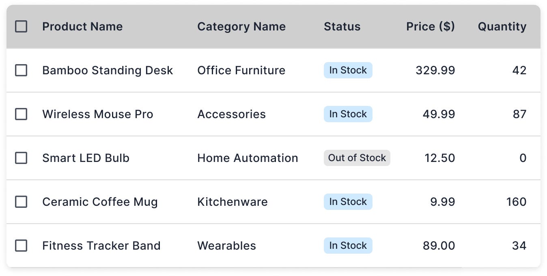
Task: Check the select-all checkbox in header
Action: [21, 27]
